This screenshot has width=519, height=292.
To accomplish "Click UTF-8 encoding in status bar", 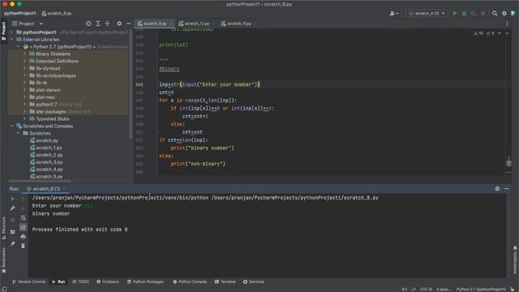I will point(426,290).
